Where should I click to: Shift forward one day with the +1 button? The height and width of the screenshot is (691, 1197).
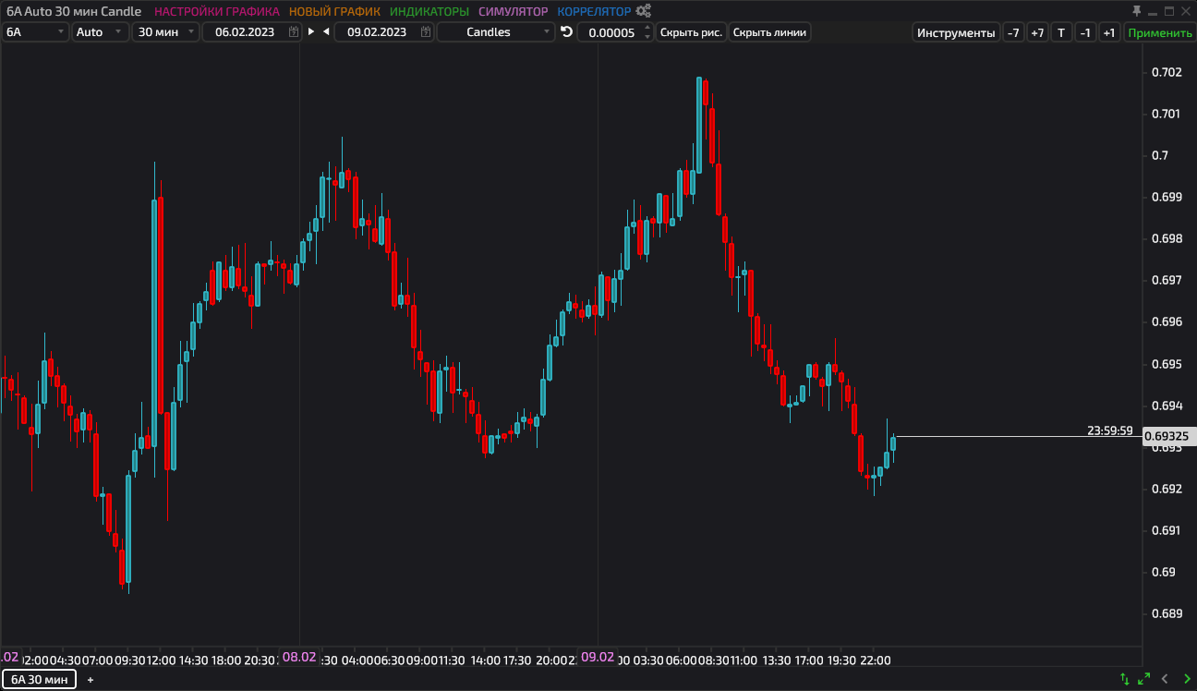click(1109, 32)
